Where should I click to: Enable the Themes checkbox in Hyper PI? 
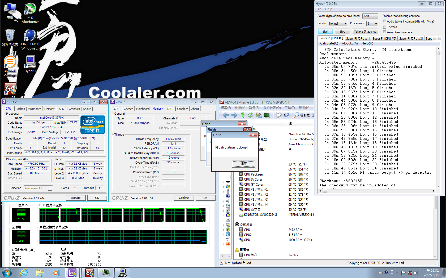click(x=384, y=27)
